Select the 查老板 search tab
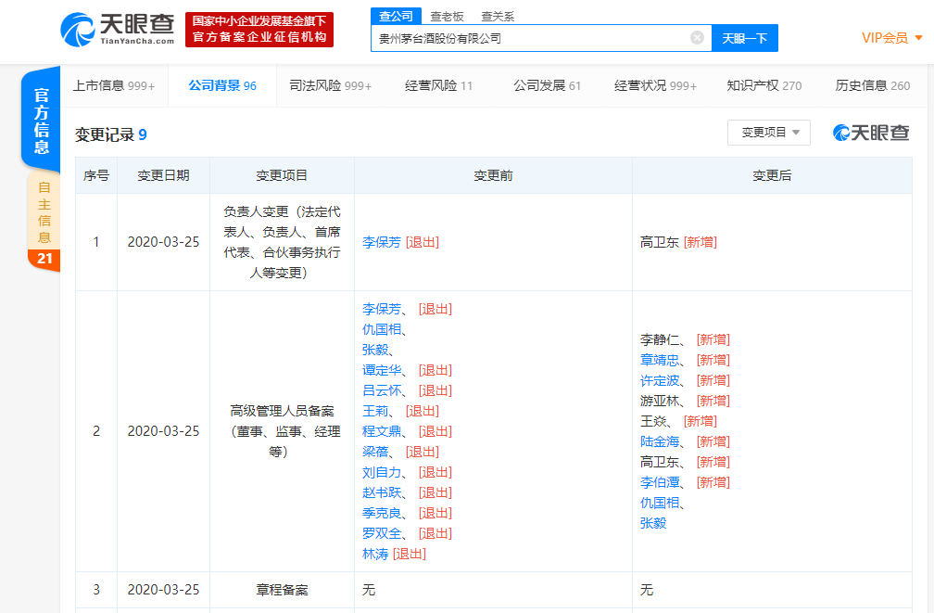This screenshot has width=934, height=613. pos(447,17)
